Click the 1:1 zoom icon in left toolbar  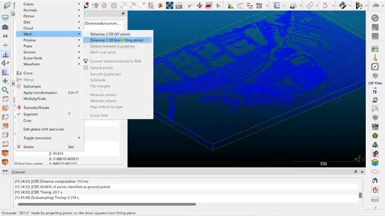[x=5, y=36]
